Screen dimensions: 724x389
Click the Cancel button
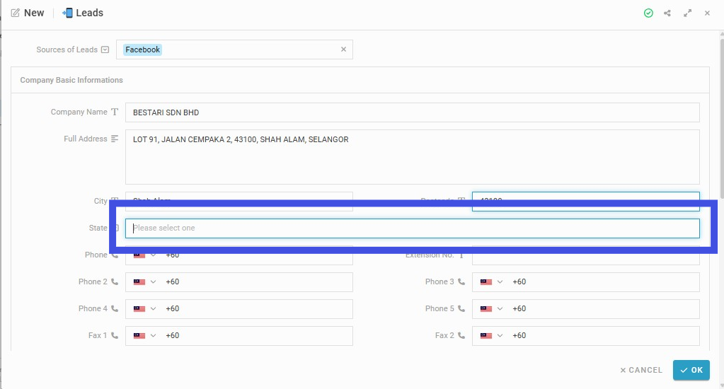point(641,370)
